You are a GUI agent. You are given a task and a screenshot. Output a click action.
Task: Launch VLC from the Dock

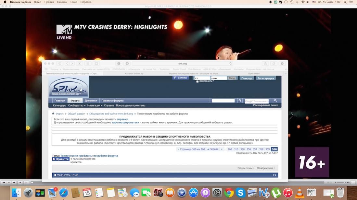(x=300, y=193)
